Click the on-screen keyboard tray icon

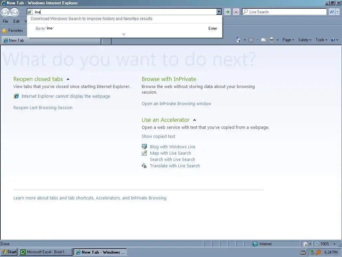[303, 252]
